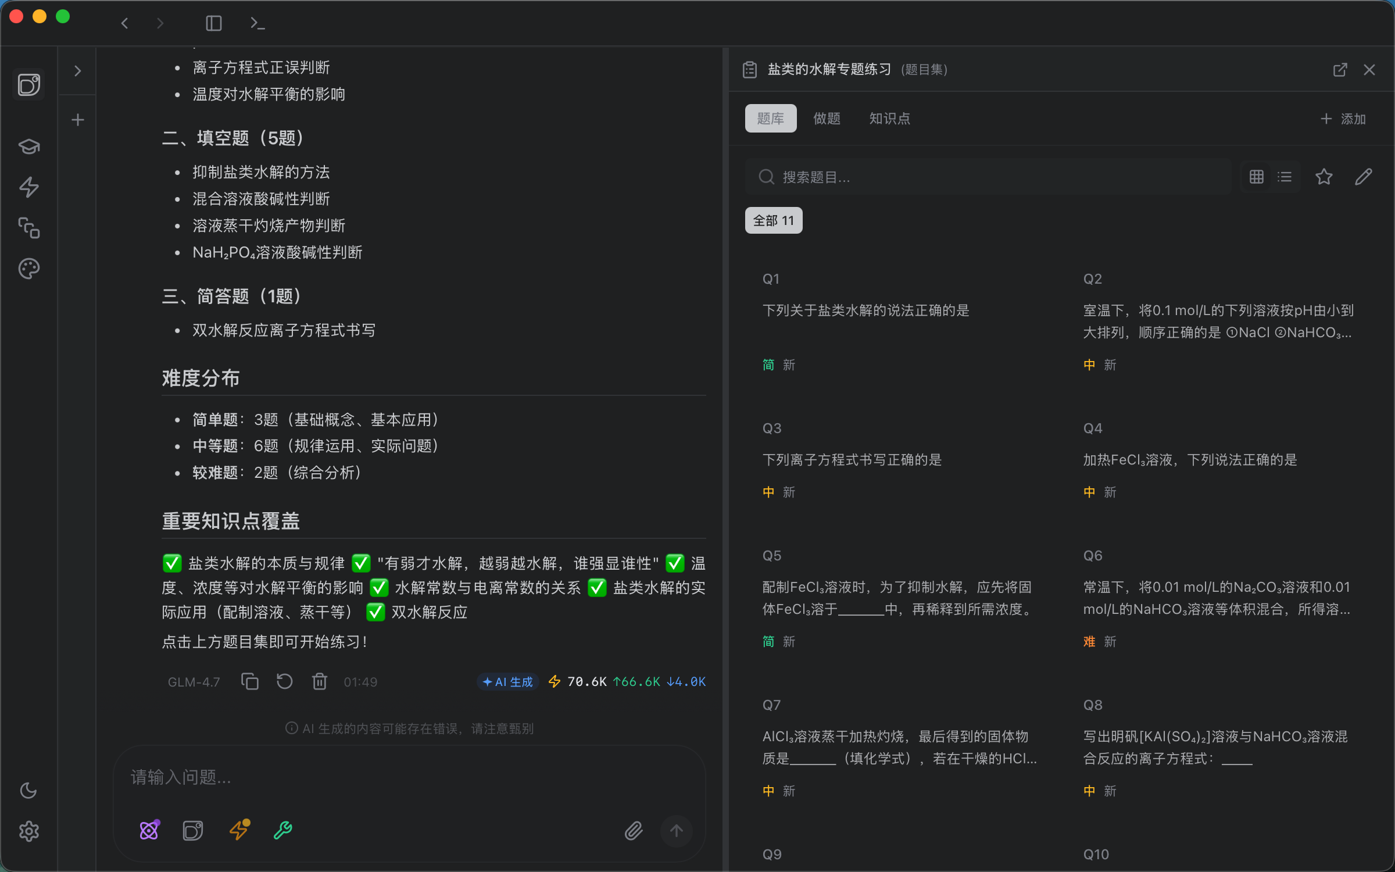Attach a file with the paperclip icon
Image resolution: width=1395 pixels, height=872 pixels.
coord(634,831)
